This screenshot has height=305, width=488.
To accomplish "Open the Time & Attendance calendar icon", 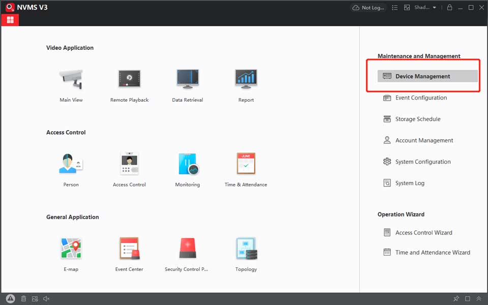I will click(x=246, y=164).
